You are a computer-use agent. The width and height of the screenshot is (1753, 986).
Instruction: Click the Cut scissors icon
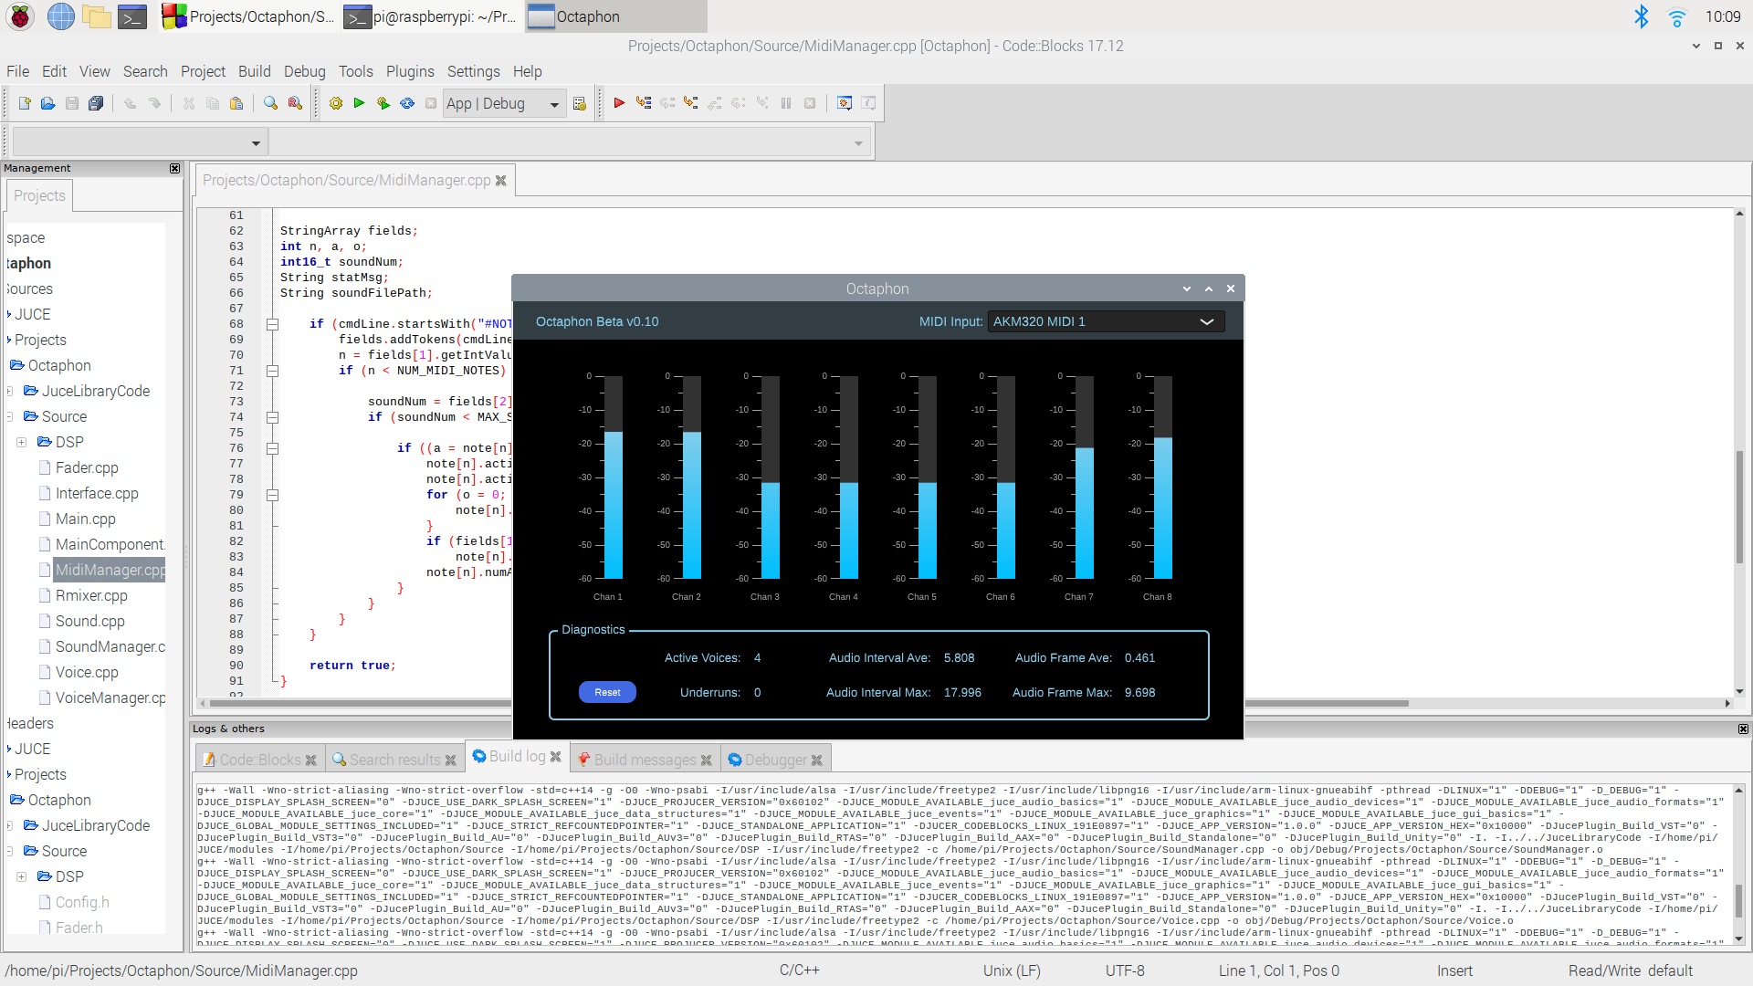(189, 103)
